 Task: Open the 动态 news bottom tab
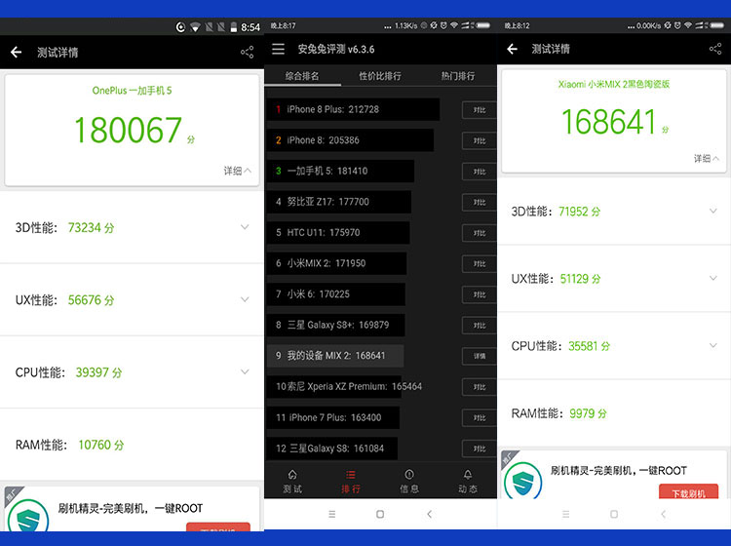(468, 482)
